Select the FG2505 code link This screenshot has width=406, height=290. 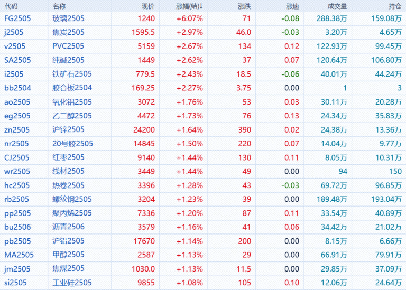point(18,18)
